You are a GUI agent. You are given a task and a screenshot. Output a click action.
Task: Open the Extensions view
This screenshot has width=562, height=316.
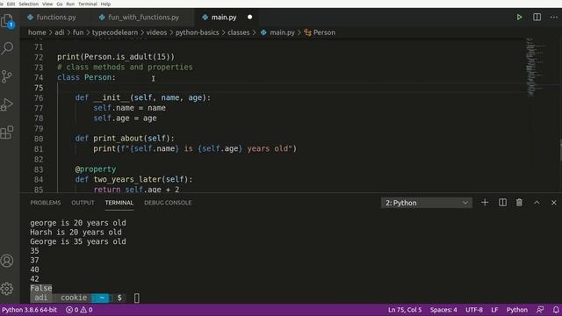(7, 133)
